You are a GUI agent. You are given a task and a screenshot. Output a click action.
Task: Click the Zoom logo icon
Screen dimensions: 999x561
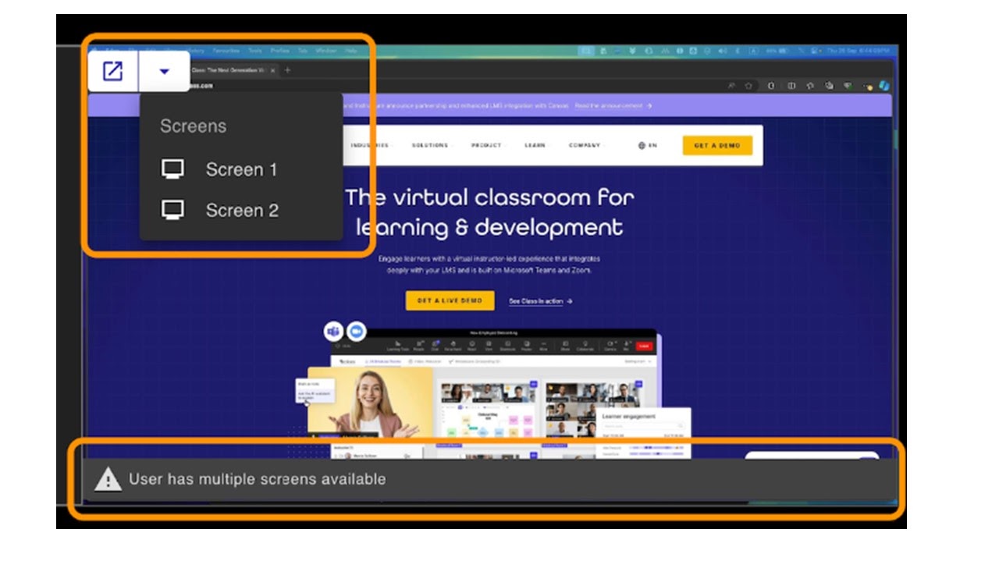coord(356,332)
